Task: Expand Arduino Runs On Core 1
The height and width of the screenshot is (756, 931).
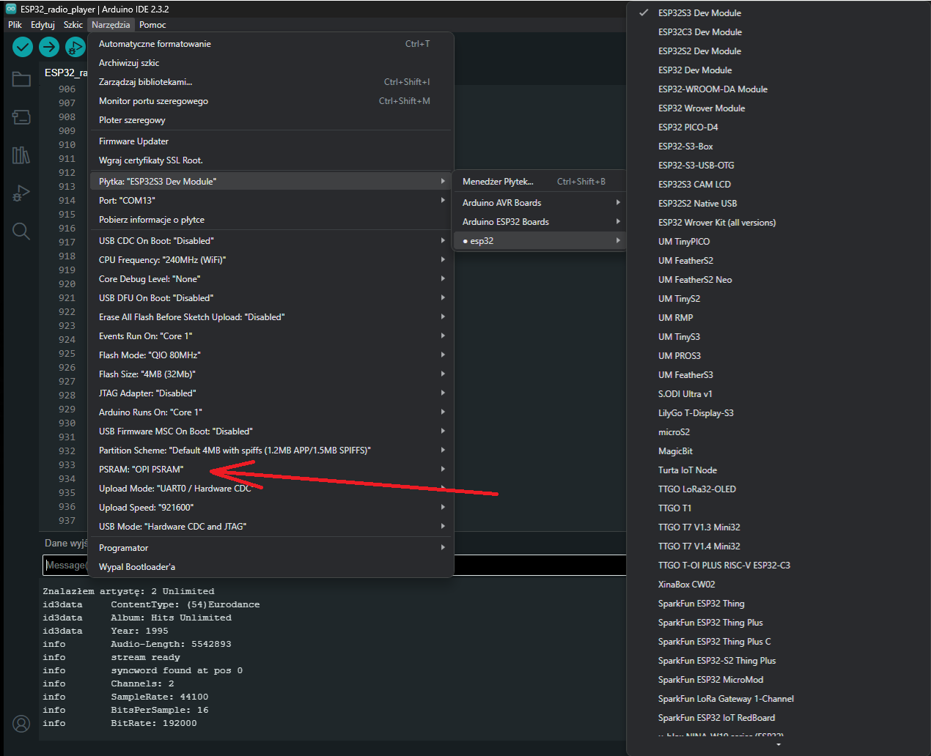Action: coord(271,412)
